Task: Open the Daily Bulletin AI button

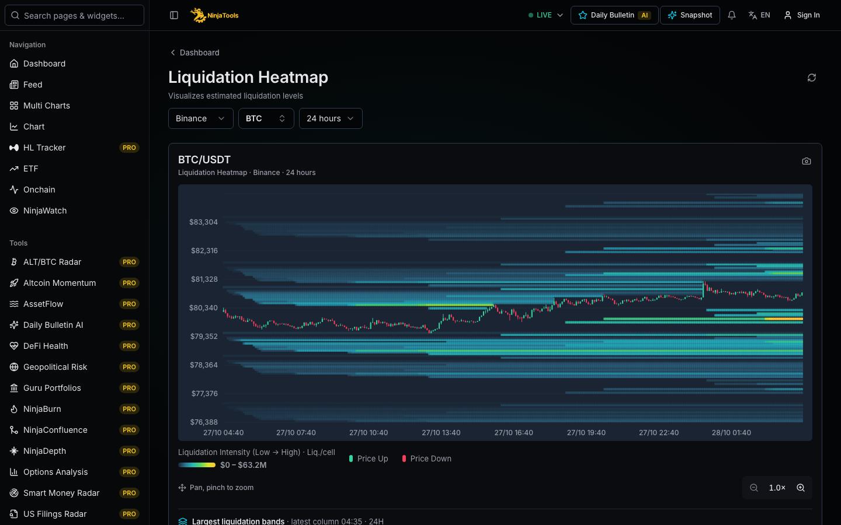Action: [x=614, y=15]
